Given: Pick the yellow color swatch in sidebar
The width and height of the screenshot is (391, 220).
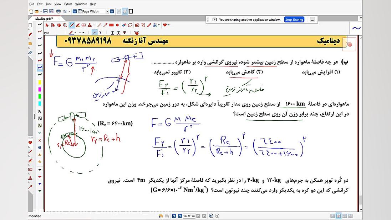Looking at the screenshot, I should pyautogui.click(x=40, y=82).
